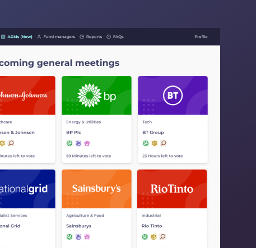This screenshot has height=248, width=256.
Task: Click the green globe icon on Sainsburys card
Action: [69, 237]
